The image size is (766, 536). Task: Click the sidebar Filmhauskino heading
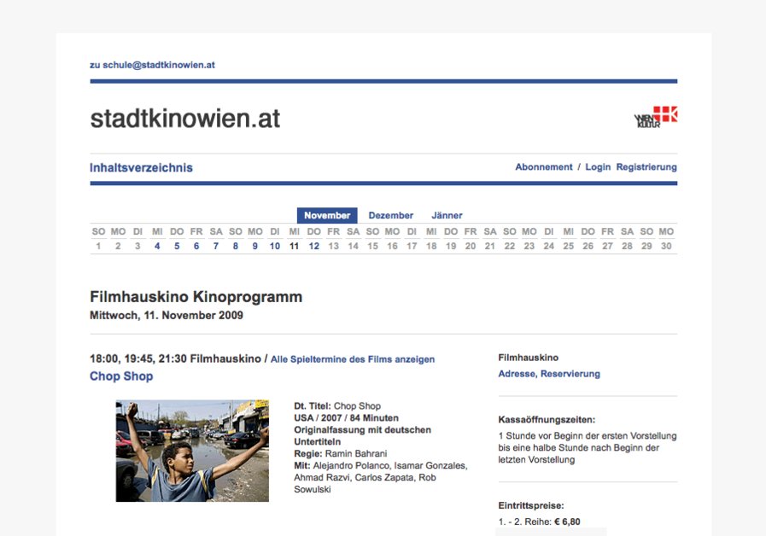point(528,358)
